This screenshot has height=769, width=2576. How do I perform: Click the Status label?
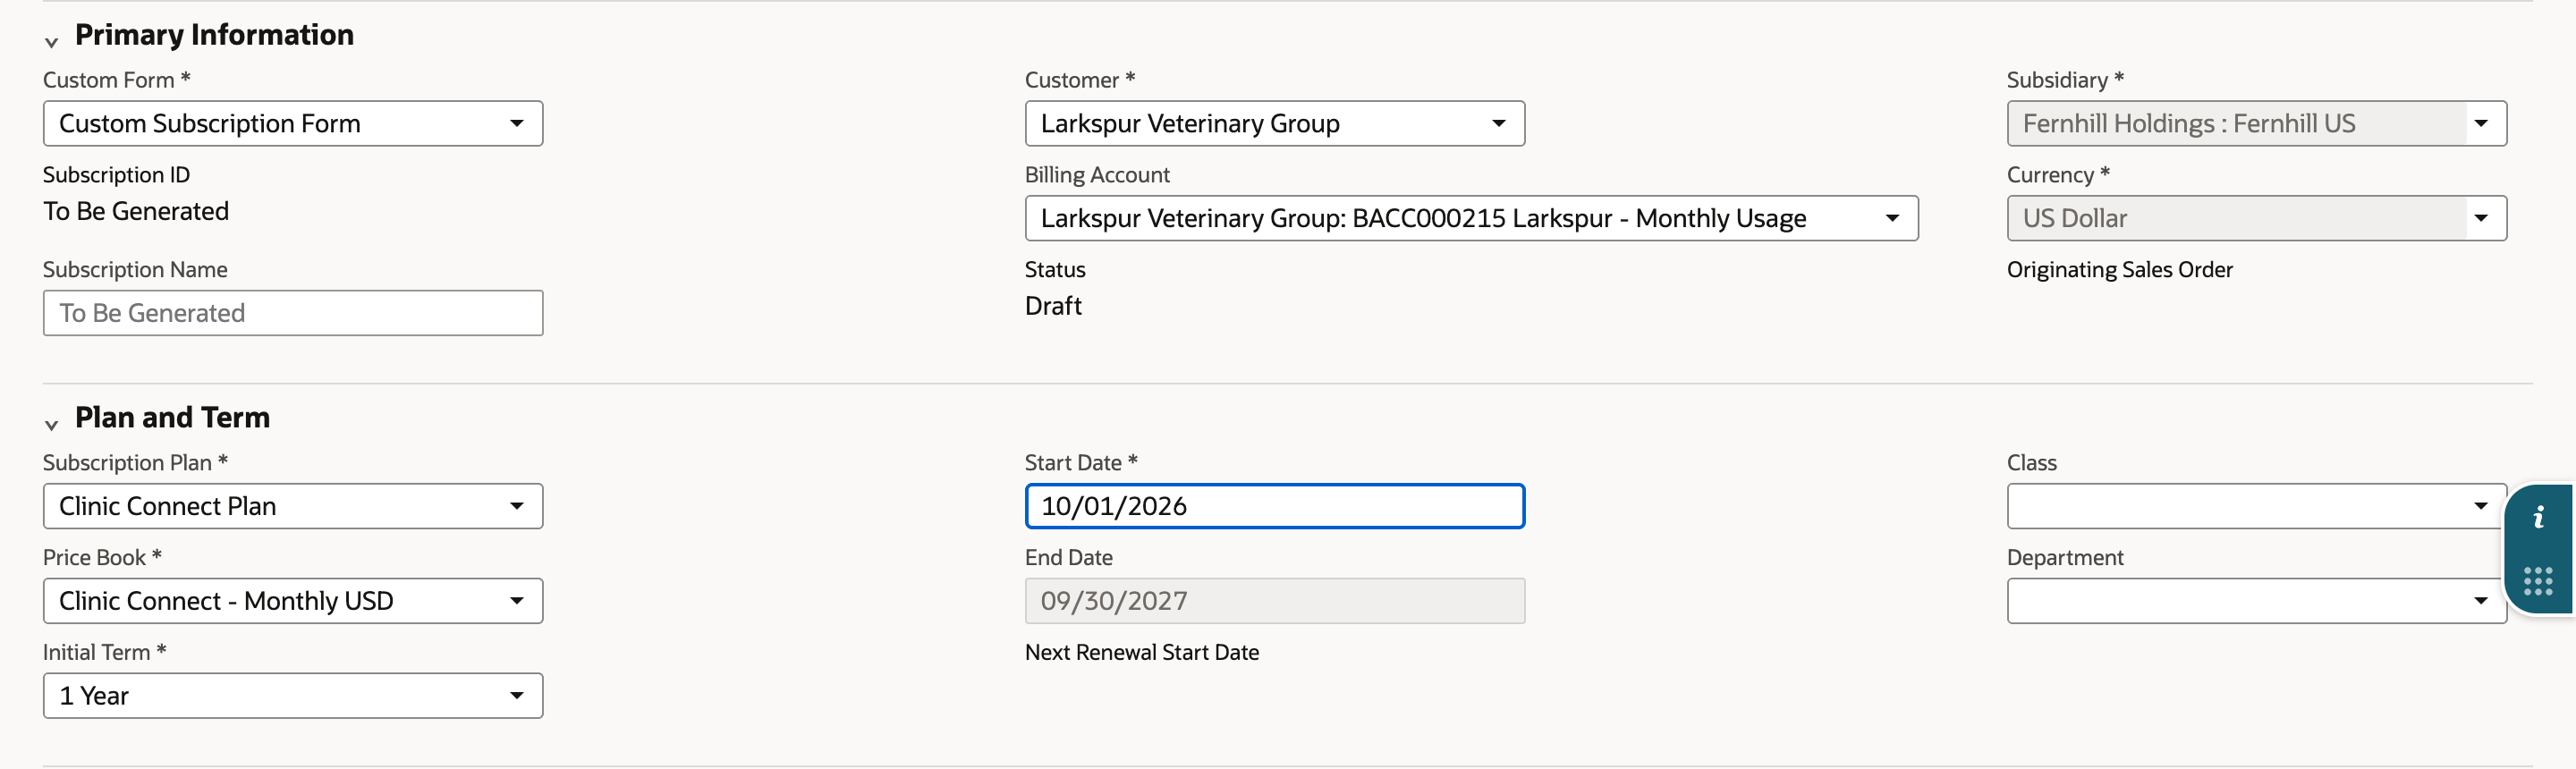[1055, 270]
